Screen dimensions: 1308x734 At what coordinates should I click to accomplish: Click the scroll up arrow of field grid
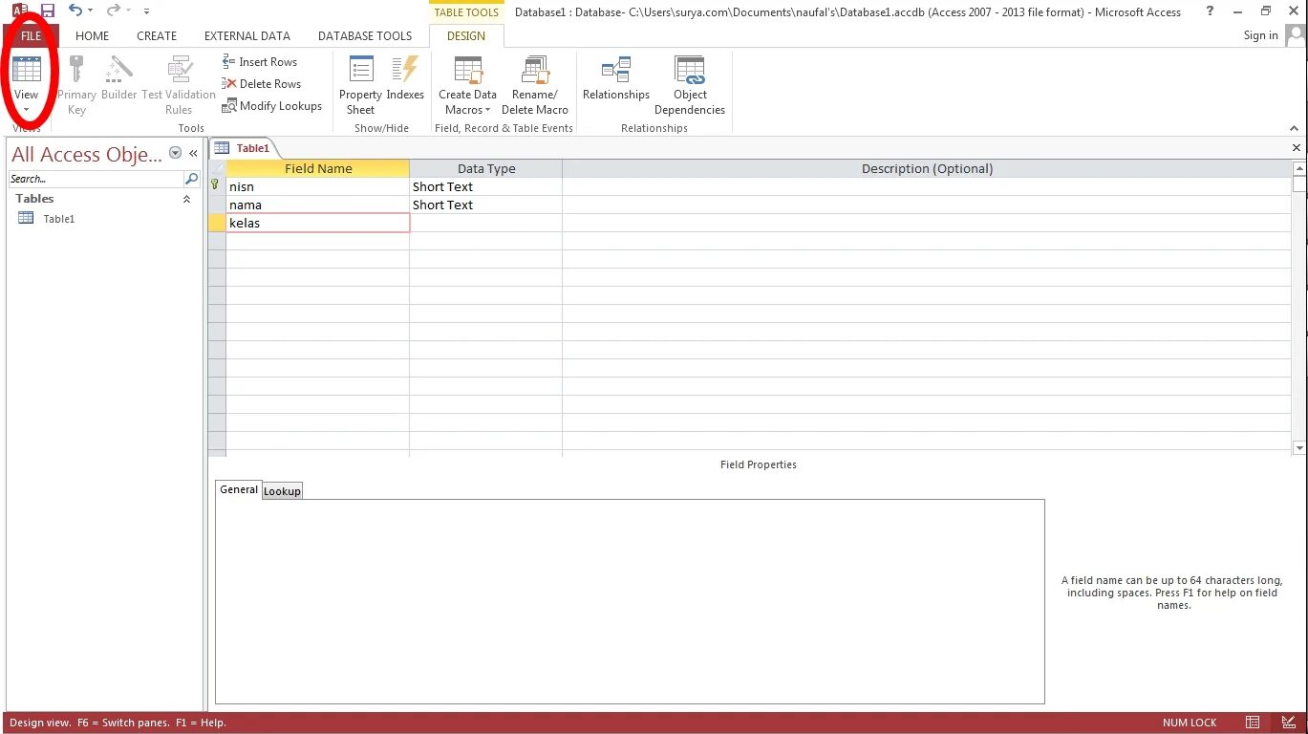click(1299, 168)
